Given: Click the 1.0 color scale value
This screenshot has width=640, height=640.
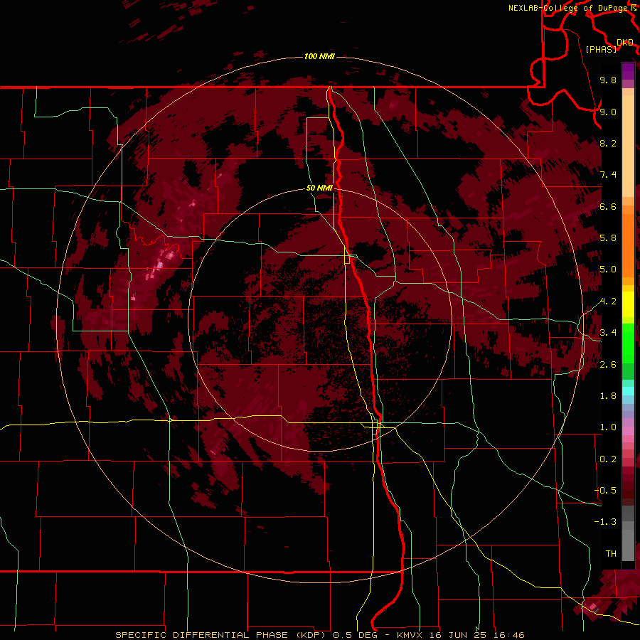Looking at the screenshot, I should click(x=608, y=427).
